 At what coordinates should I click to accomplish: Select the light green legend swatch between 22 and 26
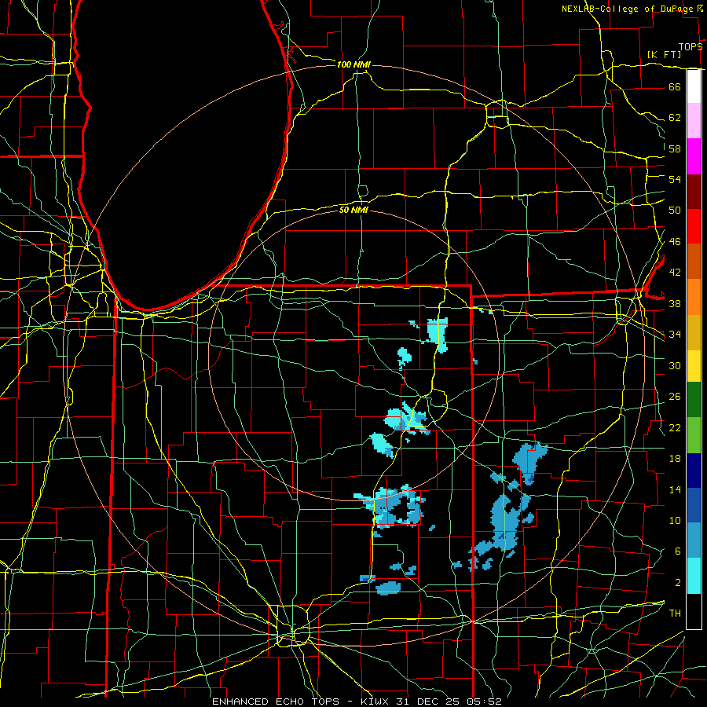tap(694, 435)
